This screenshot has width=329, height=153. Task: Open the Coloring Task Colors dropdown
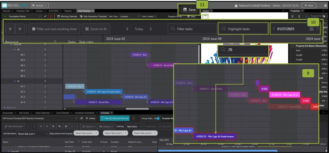tap(134, 126)
